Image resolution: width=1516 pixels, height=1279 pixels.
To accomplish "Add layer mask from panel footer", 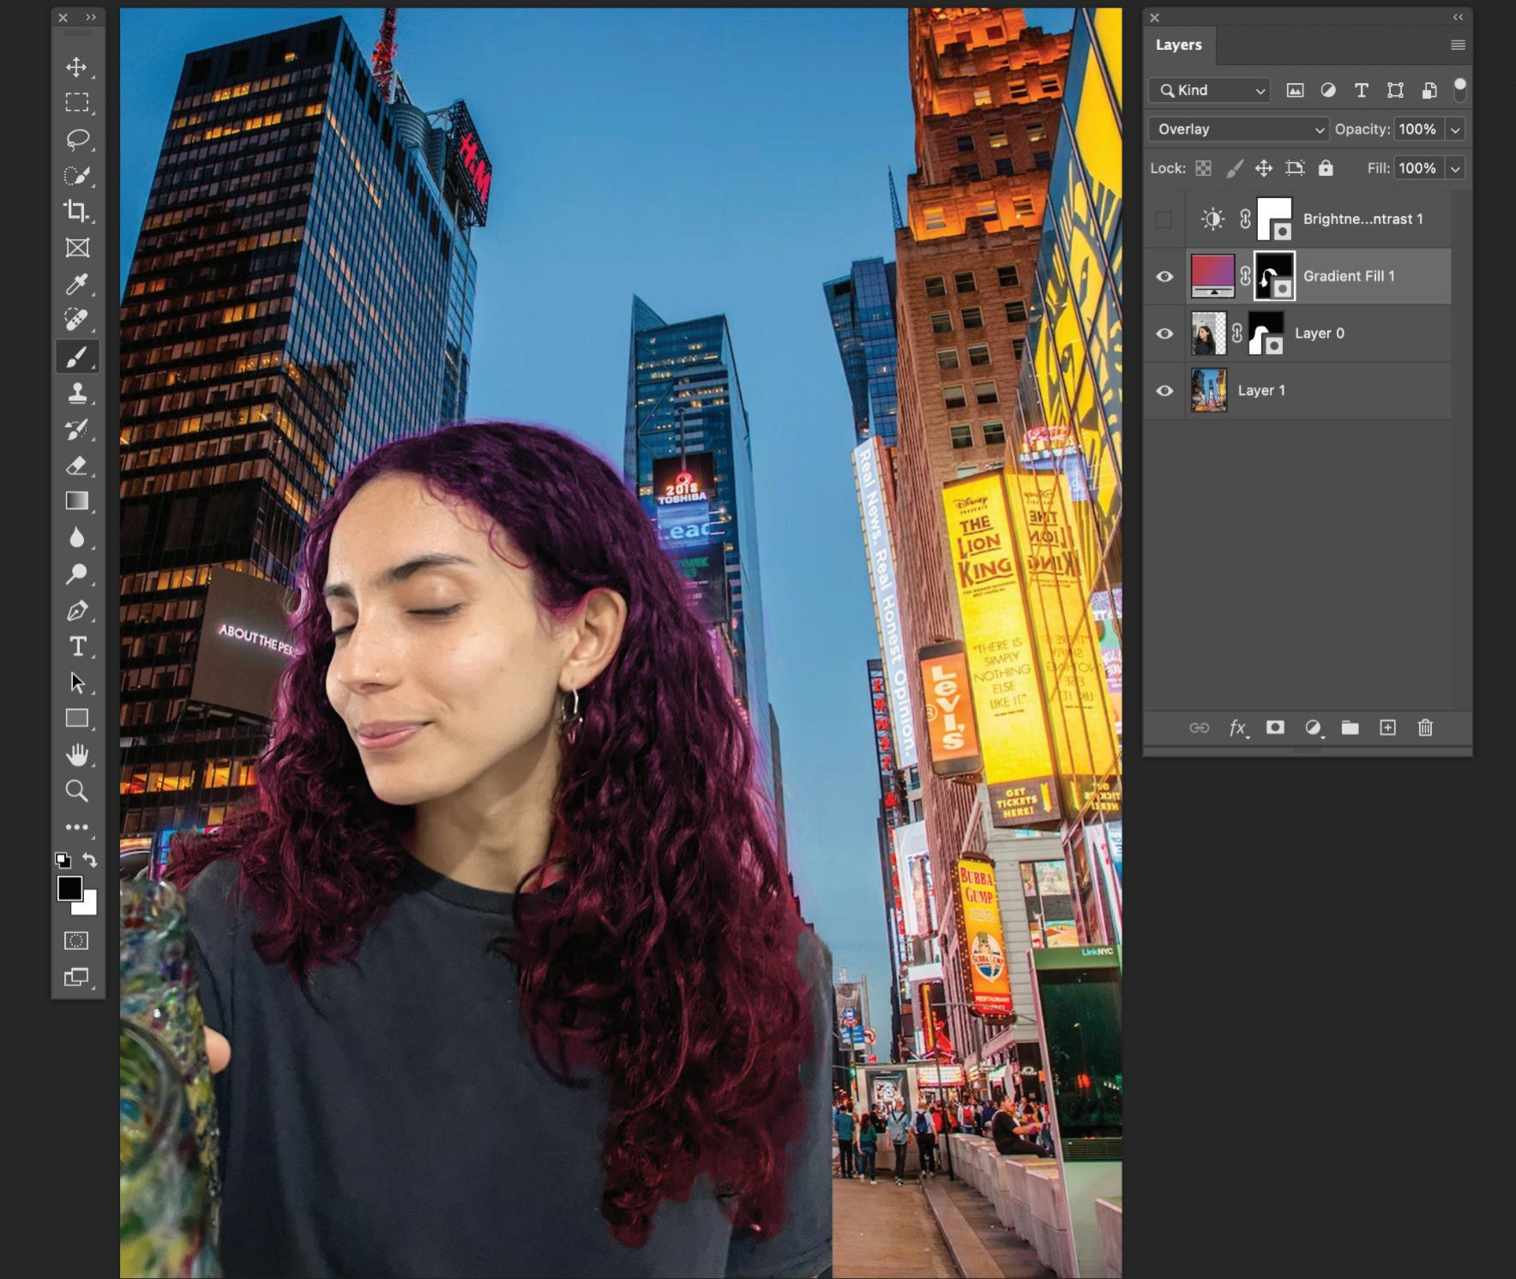I will 1275,728.
